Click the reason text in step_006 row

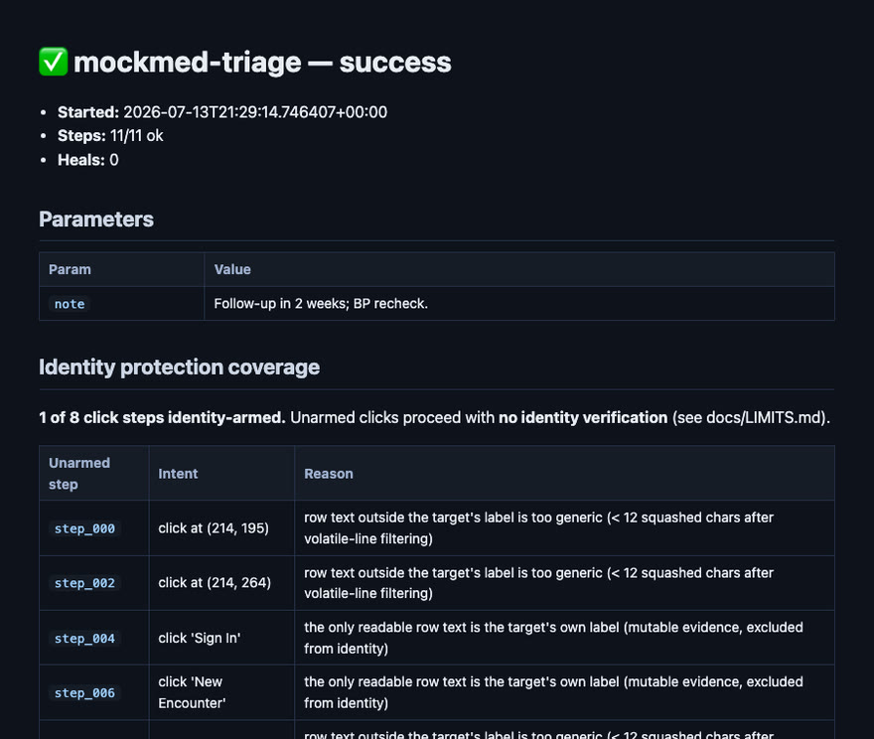click(x=553, y=692)
